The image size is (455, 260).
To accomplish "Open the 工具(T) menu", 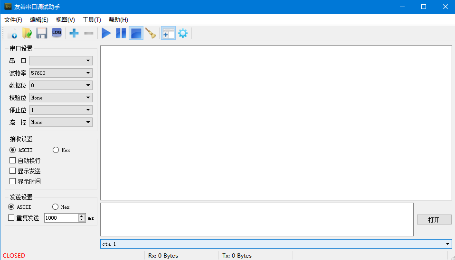I will 92,20.
